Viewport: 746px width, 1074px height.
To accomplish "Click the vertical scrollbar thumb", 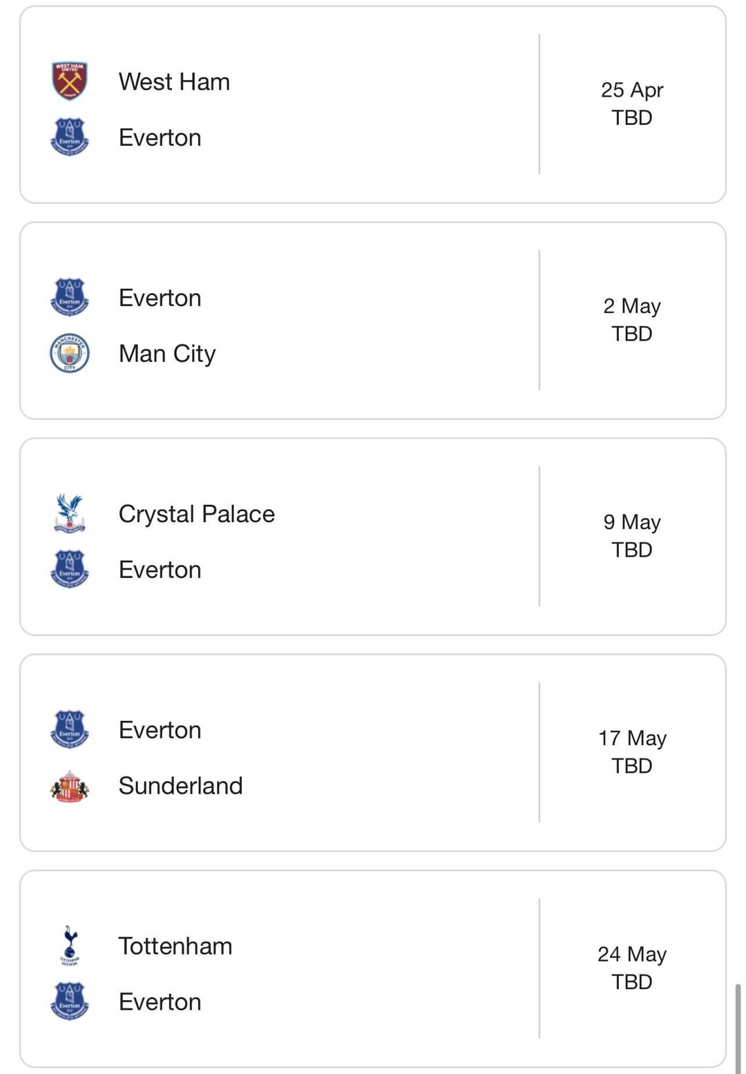I will 738,1028.
